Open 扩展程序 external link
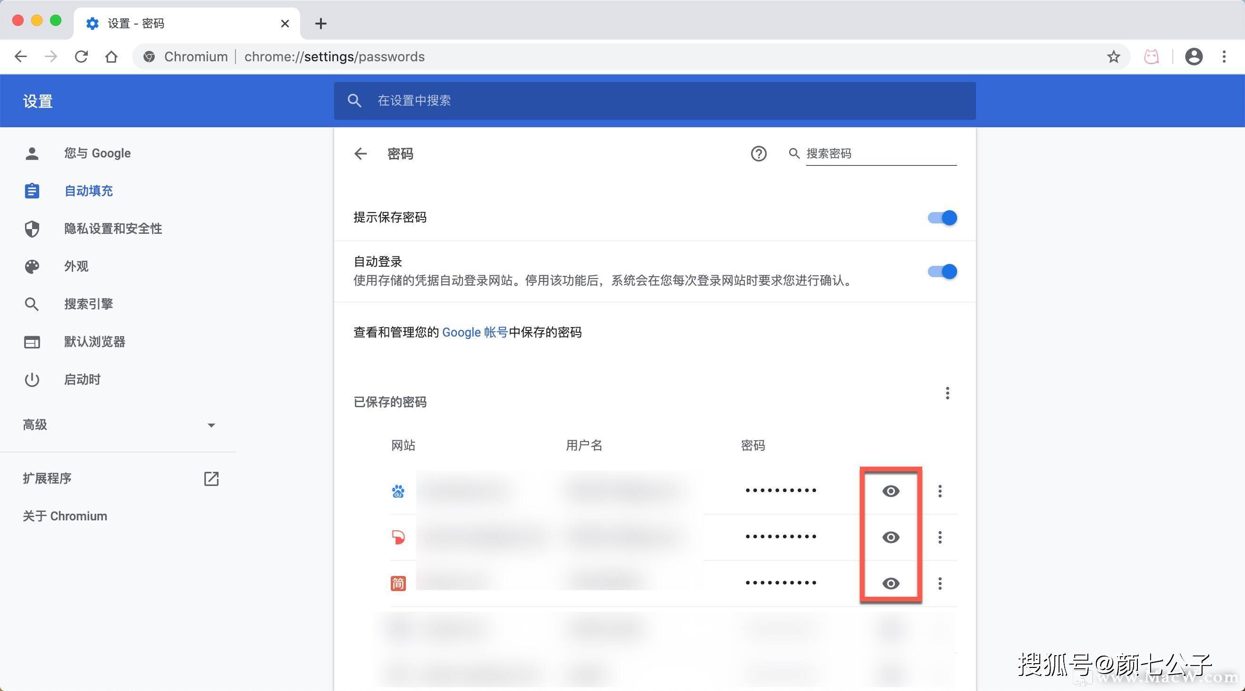This screenshot has width=1245, height=691. 211,479
